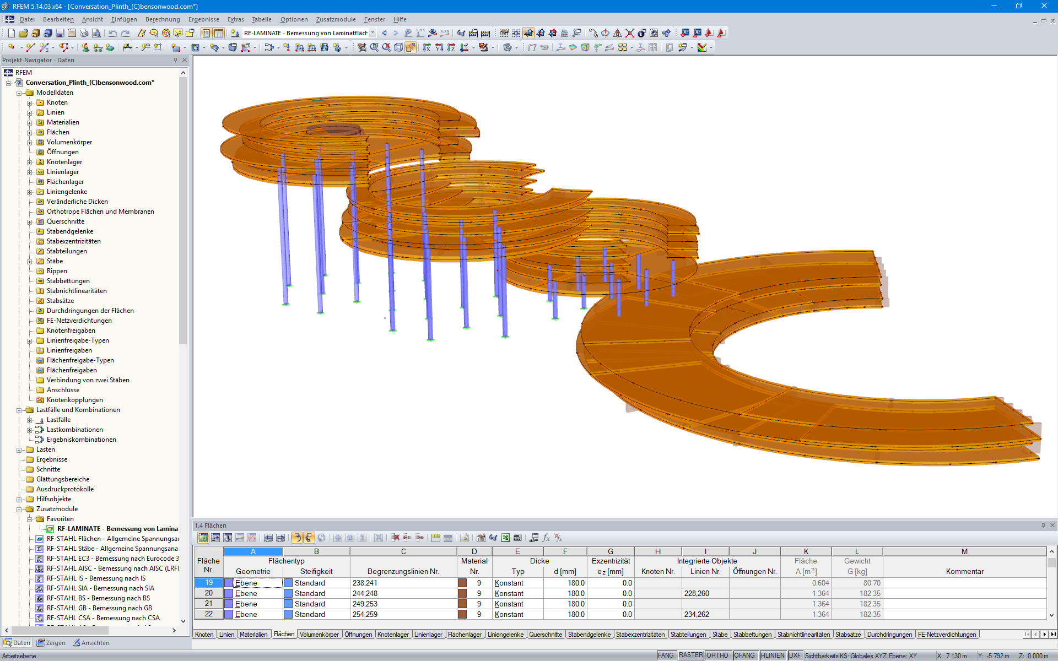Collapse the Modelldaten tree node
The image size is (1058, 661).
[19, 93]
